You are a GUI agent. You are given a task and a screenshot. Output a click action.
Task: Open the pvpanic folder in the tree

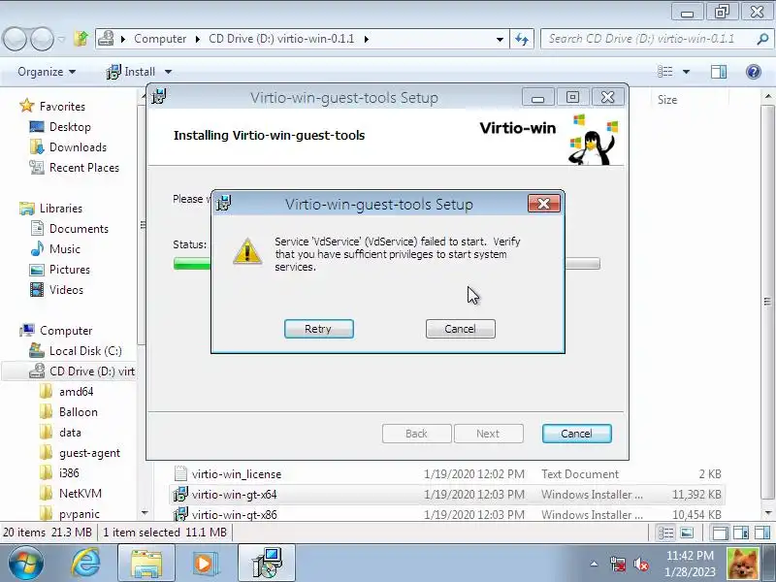click(69, 514)
